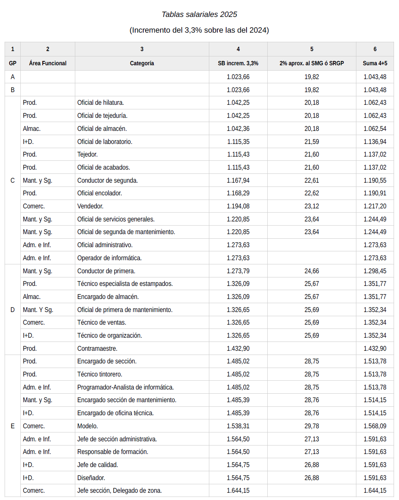Click the 1.194,08 base salary value
The height and width of the screenshot is (500, 399).
[238, 206]
